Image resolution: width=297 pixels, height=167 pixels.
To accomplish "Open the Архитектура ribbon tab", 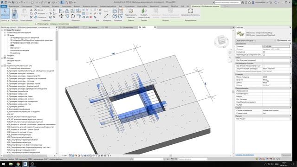I will tap(14, 6).
